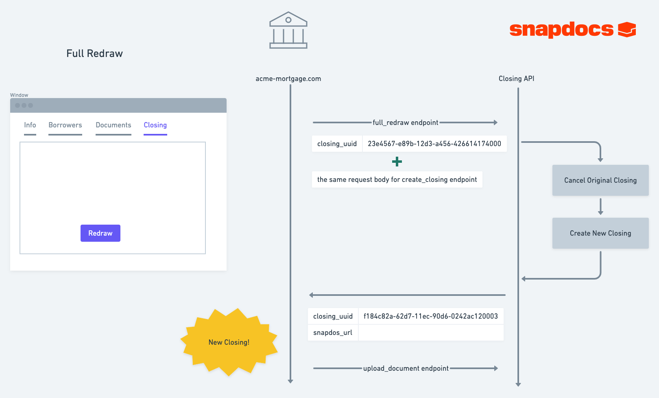The image size is (659, 398).
Task: Open the Closing tab
Action: [155, 125]
